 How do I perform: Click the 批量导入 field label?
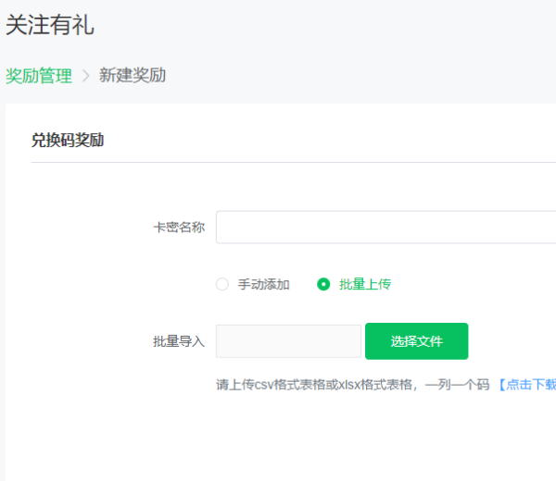tap(179, 341)
